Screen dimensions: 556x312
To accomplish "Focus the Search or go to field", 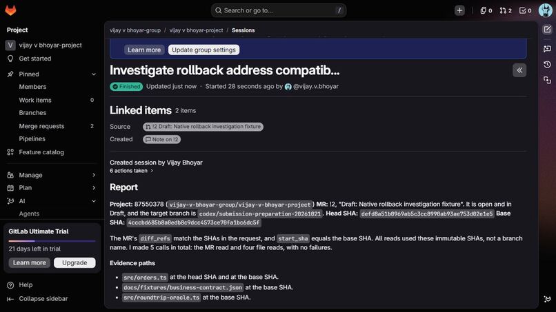I will (x=279, y=10).
